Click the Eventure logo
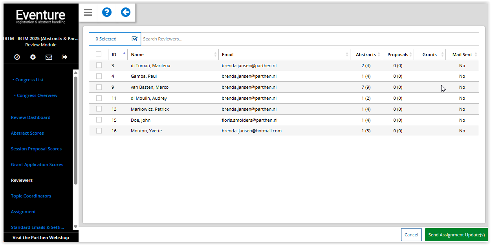 tap(41, 16)
